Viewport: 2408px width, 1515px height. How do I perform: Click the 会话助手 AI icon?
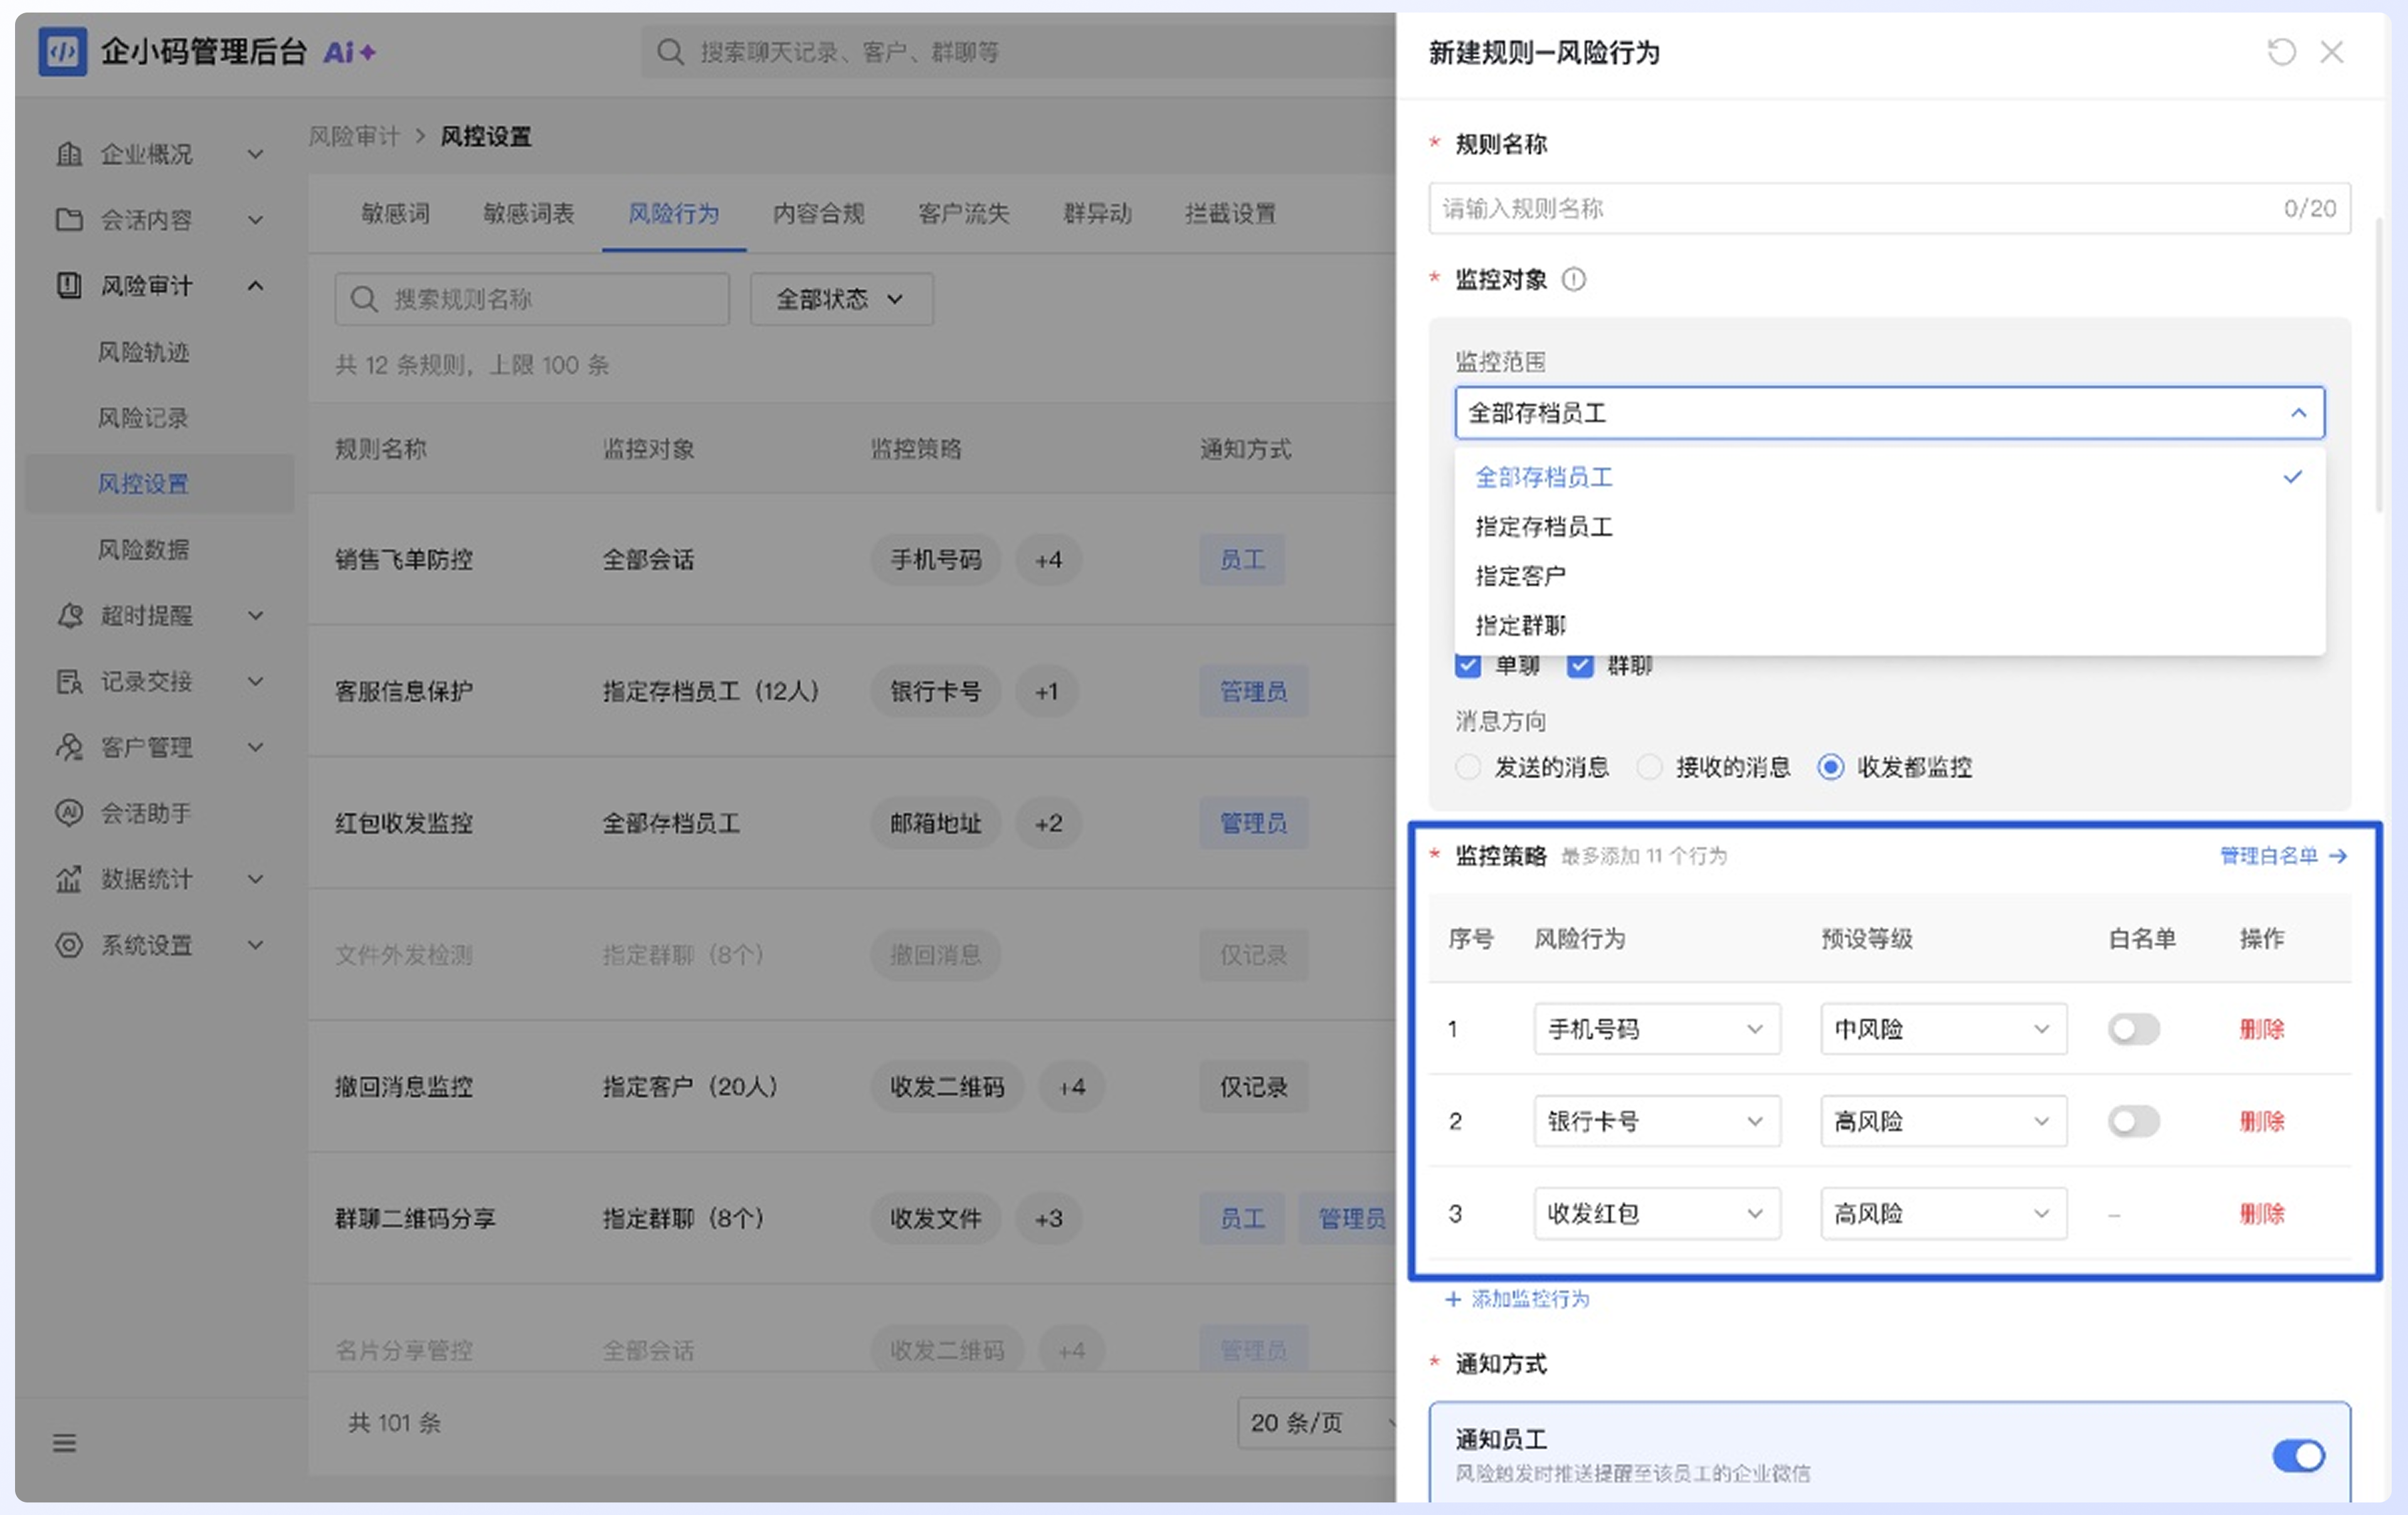[69, 813]
